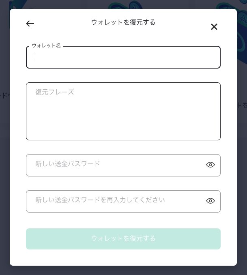Click the 復元フレーズ placeholder text

click(55, 92)
